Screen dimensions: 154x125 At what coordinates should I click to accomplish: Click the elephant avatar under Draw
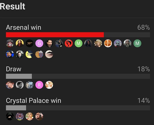pyautogui.click(x=29, y=85)
